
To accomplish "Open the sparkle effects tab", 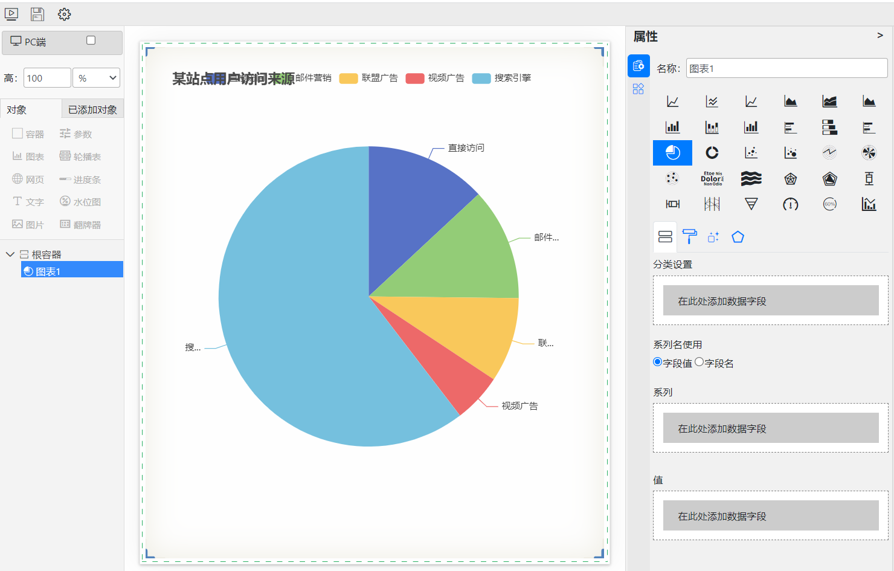I will pyautogui.click(x=713, y=237).
